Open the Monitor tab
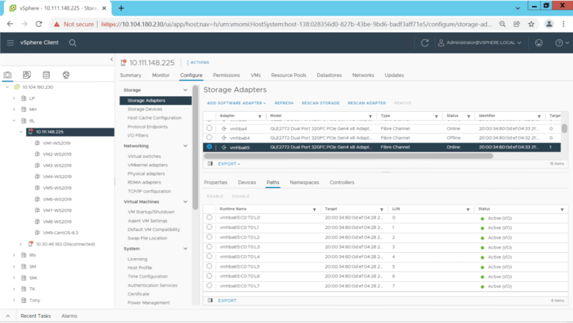Image resolution: width=573 pixels, height=323 pixels. coord(160,75)
